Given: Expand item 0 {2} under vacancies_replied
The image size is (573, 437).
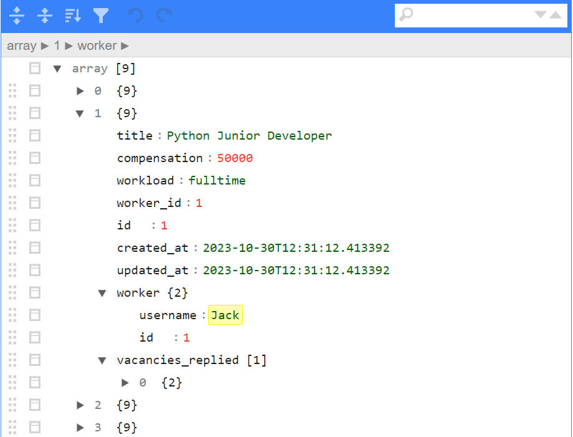Looking at the screenshot, I should pos(125,383).
